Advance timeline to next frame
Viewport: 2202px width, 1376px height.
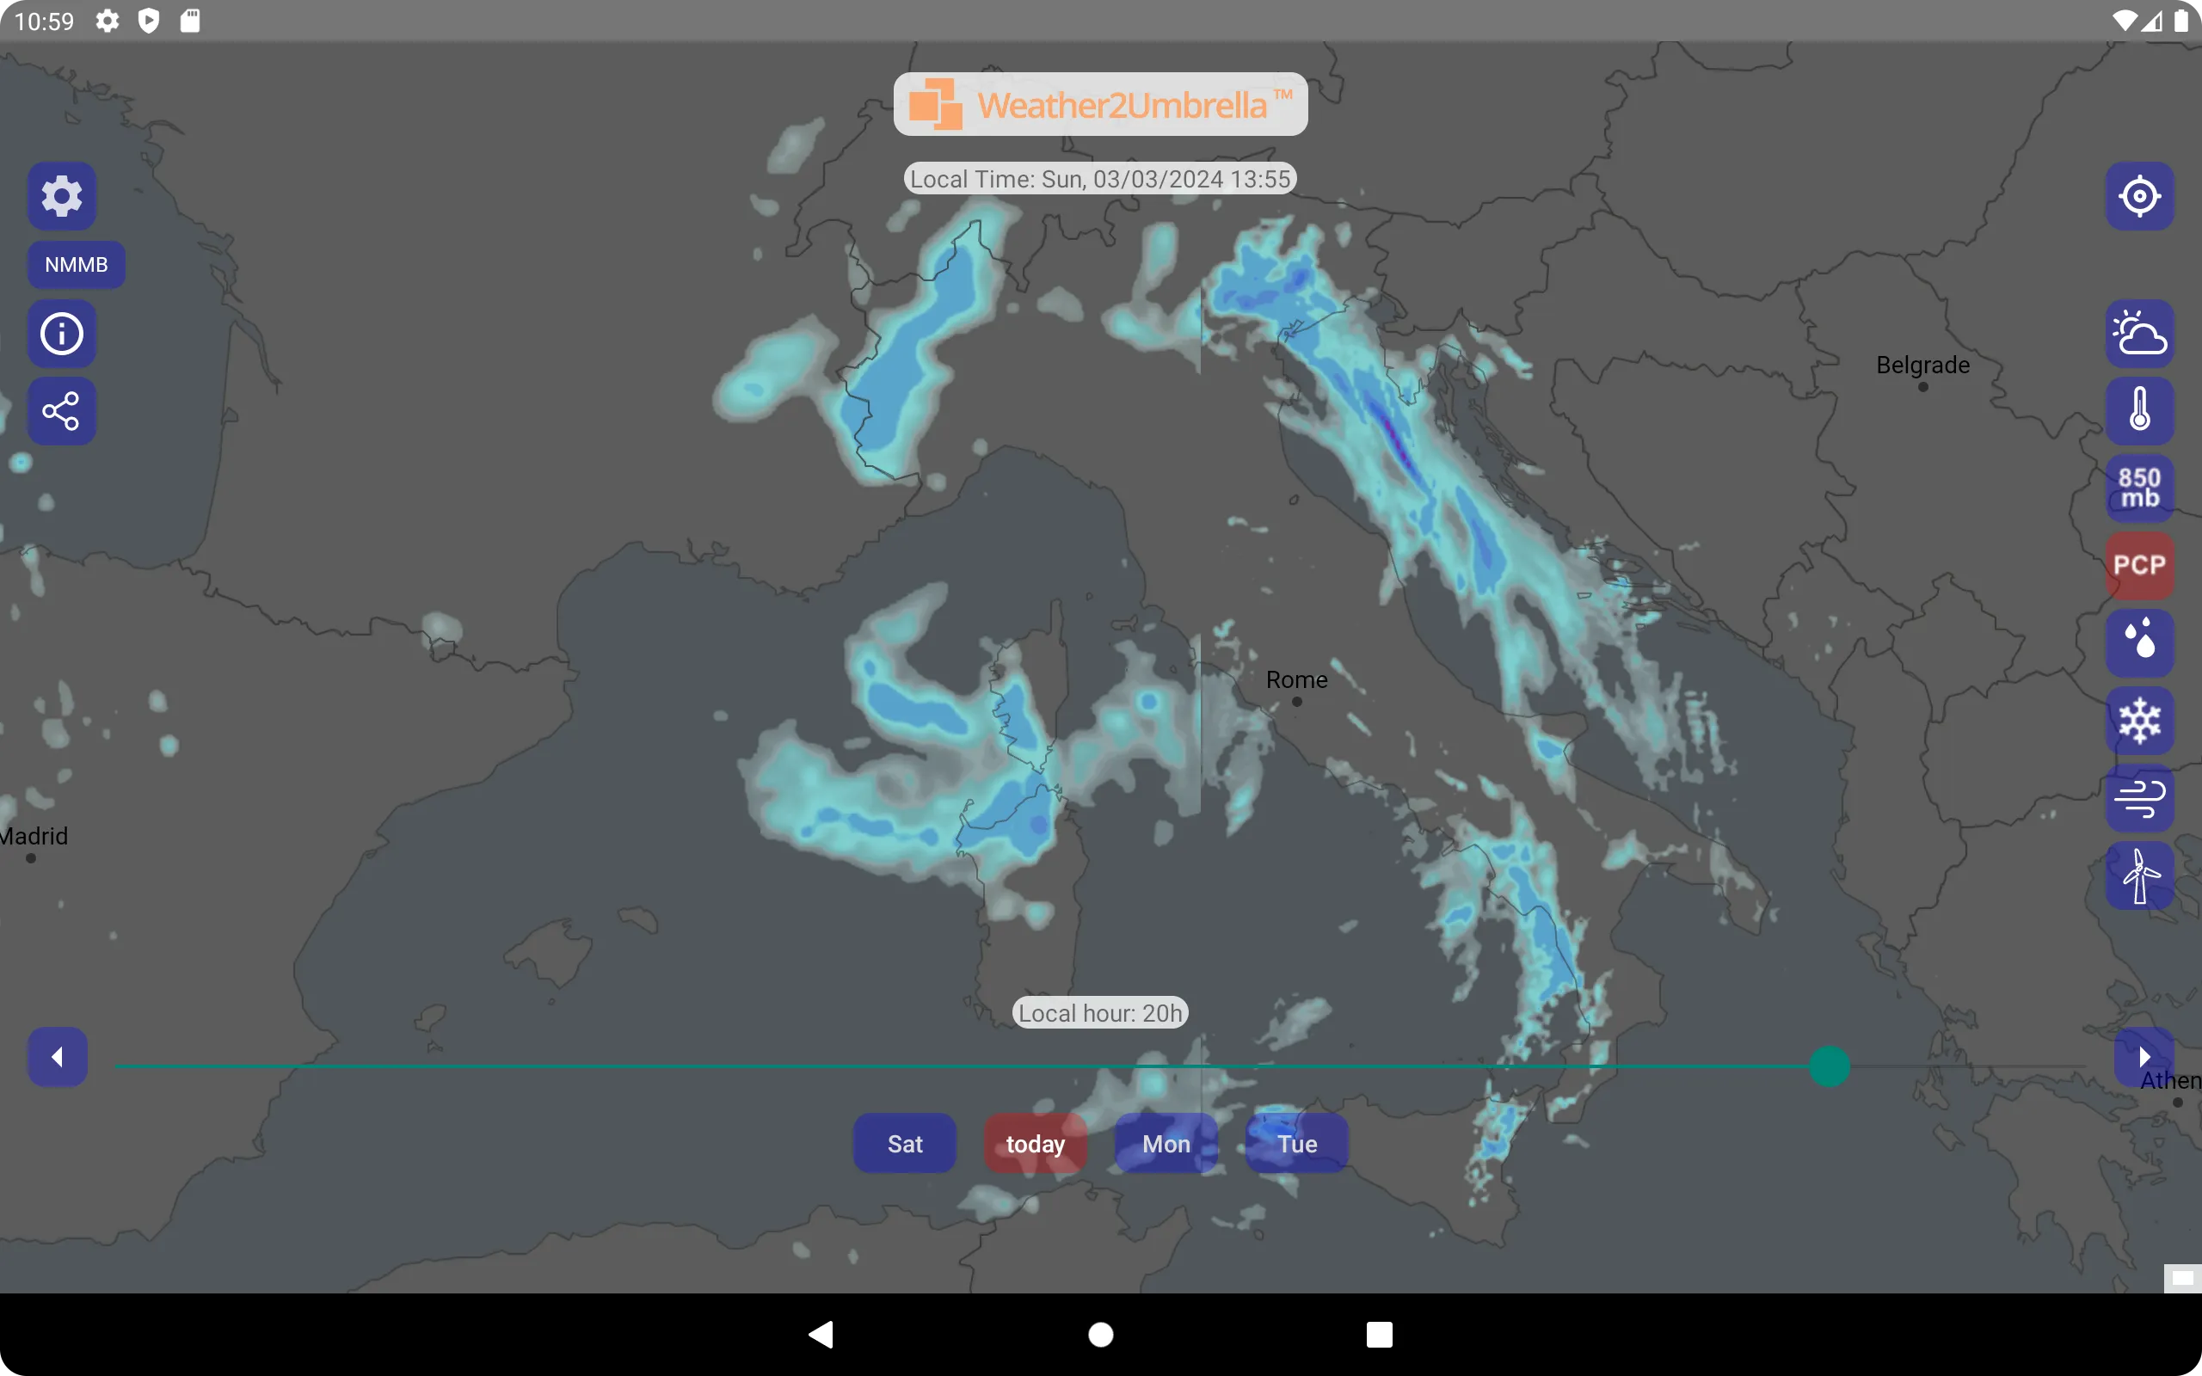(x=2142, y=1056)
